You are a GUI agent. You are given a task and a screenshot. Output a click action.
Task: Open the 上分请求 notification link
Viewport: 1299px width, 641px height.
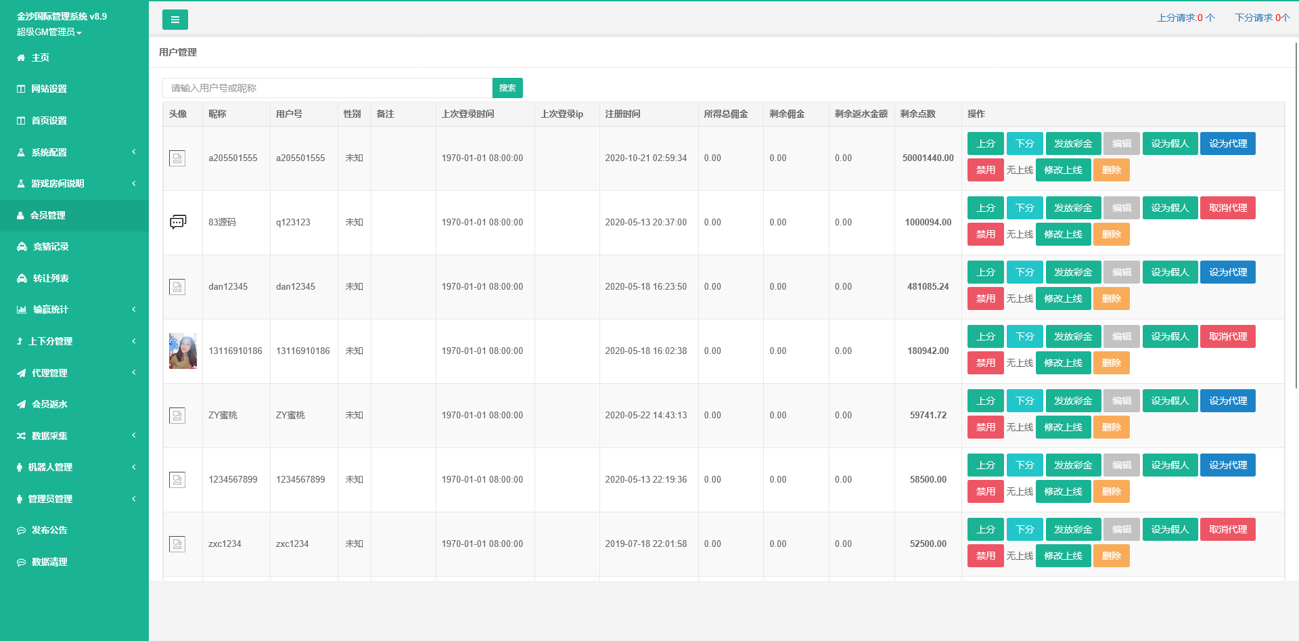click(x=1185, y=18)
